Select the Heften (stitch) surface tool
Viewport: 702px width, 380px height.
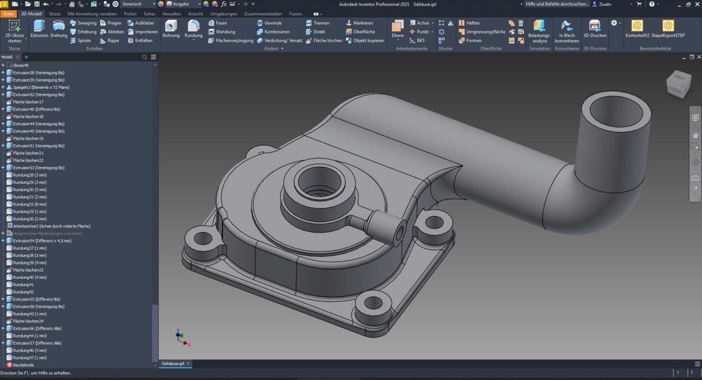coord(469,23)
